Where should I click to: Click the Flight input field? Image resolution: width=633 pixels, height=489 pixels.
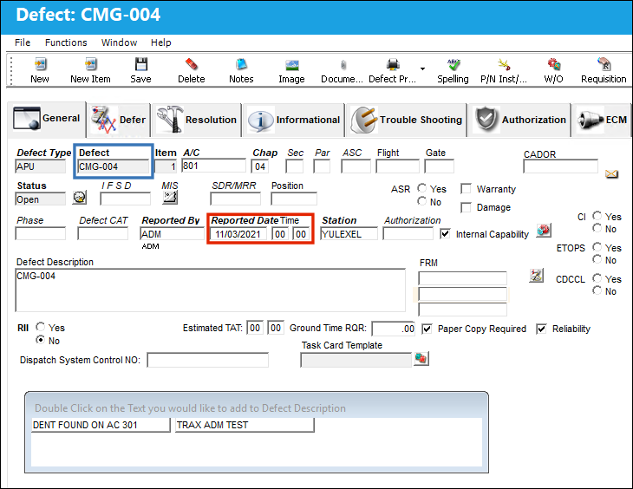(x=397, y=166)
